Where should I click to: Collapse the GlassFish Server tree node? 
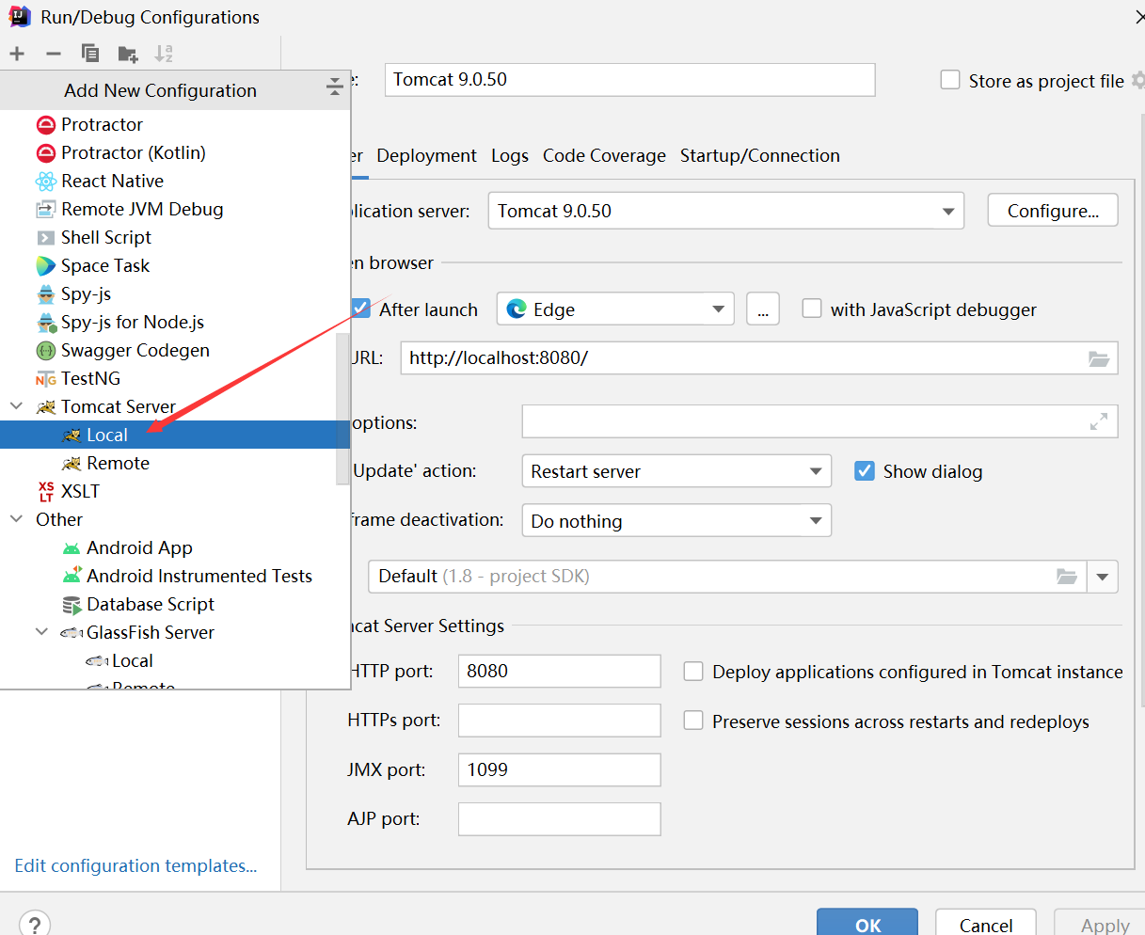coord(41,632)
